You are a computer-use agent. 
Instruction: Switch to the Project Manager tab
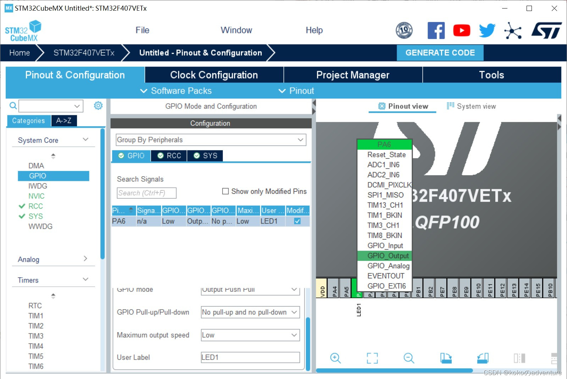tap(353, 75)
